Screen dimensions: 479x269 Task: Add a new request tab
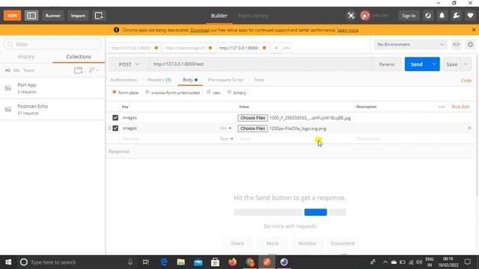pos(276,48)
